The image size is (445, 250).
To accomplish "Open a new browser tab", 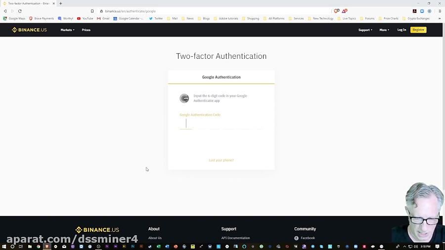I will (61, 3).
